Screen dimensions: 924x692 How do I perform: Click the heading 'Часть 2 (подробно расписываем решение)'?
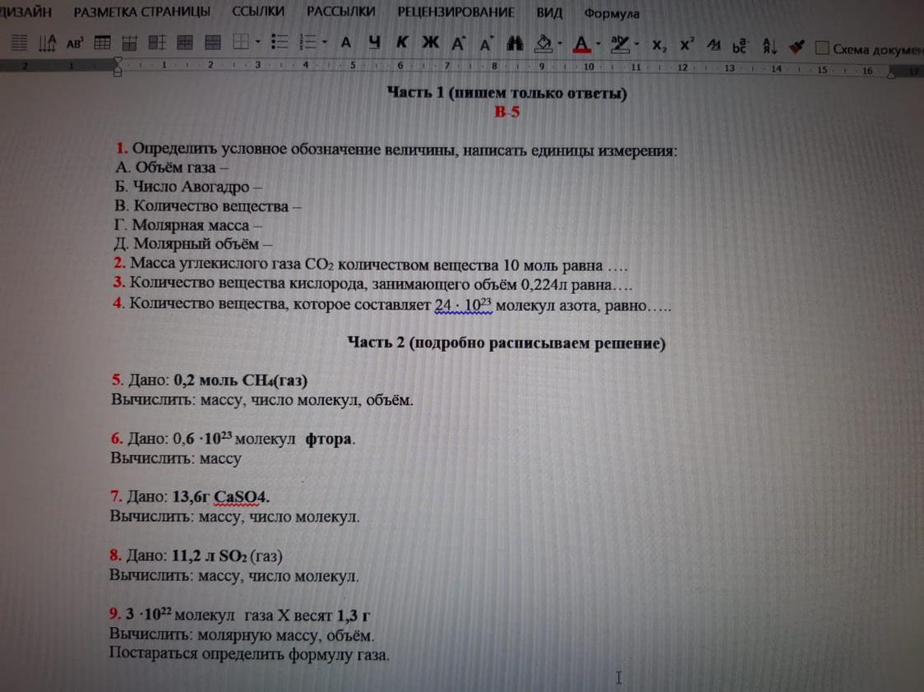506,342
